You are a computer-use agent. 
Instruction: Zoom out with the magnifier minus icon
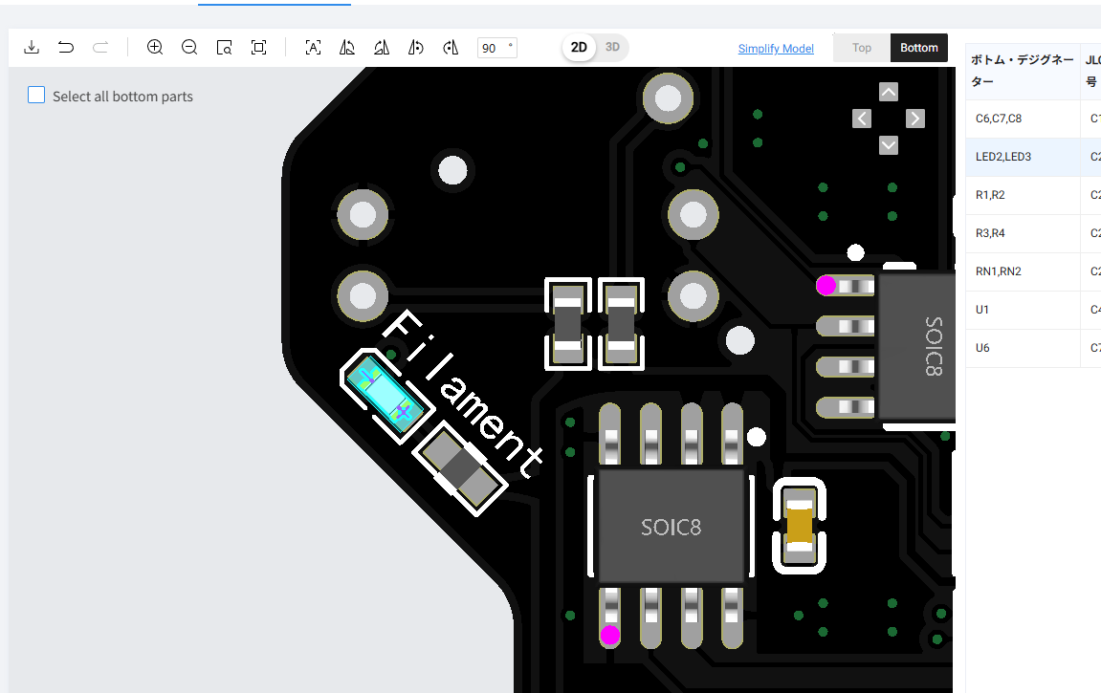[189, 47]
